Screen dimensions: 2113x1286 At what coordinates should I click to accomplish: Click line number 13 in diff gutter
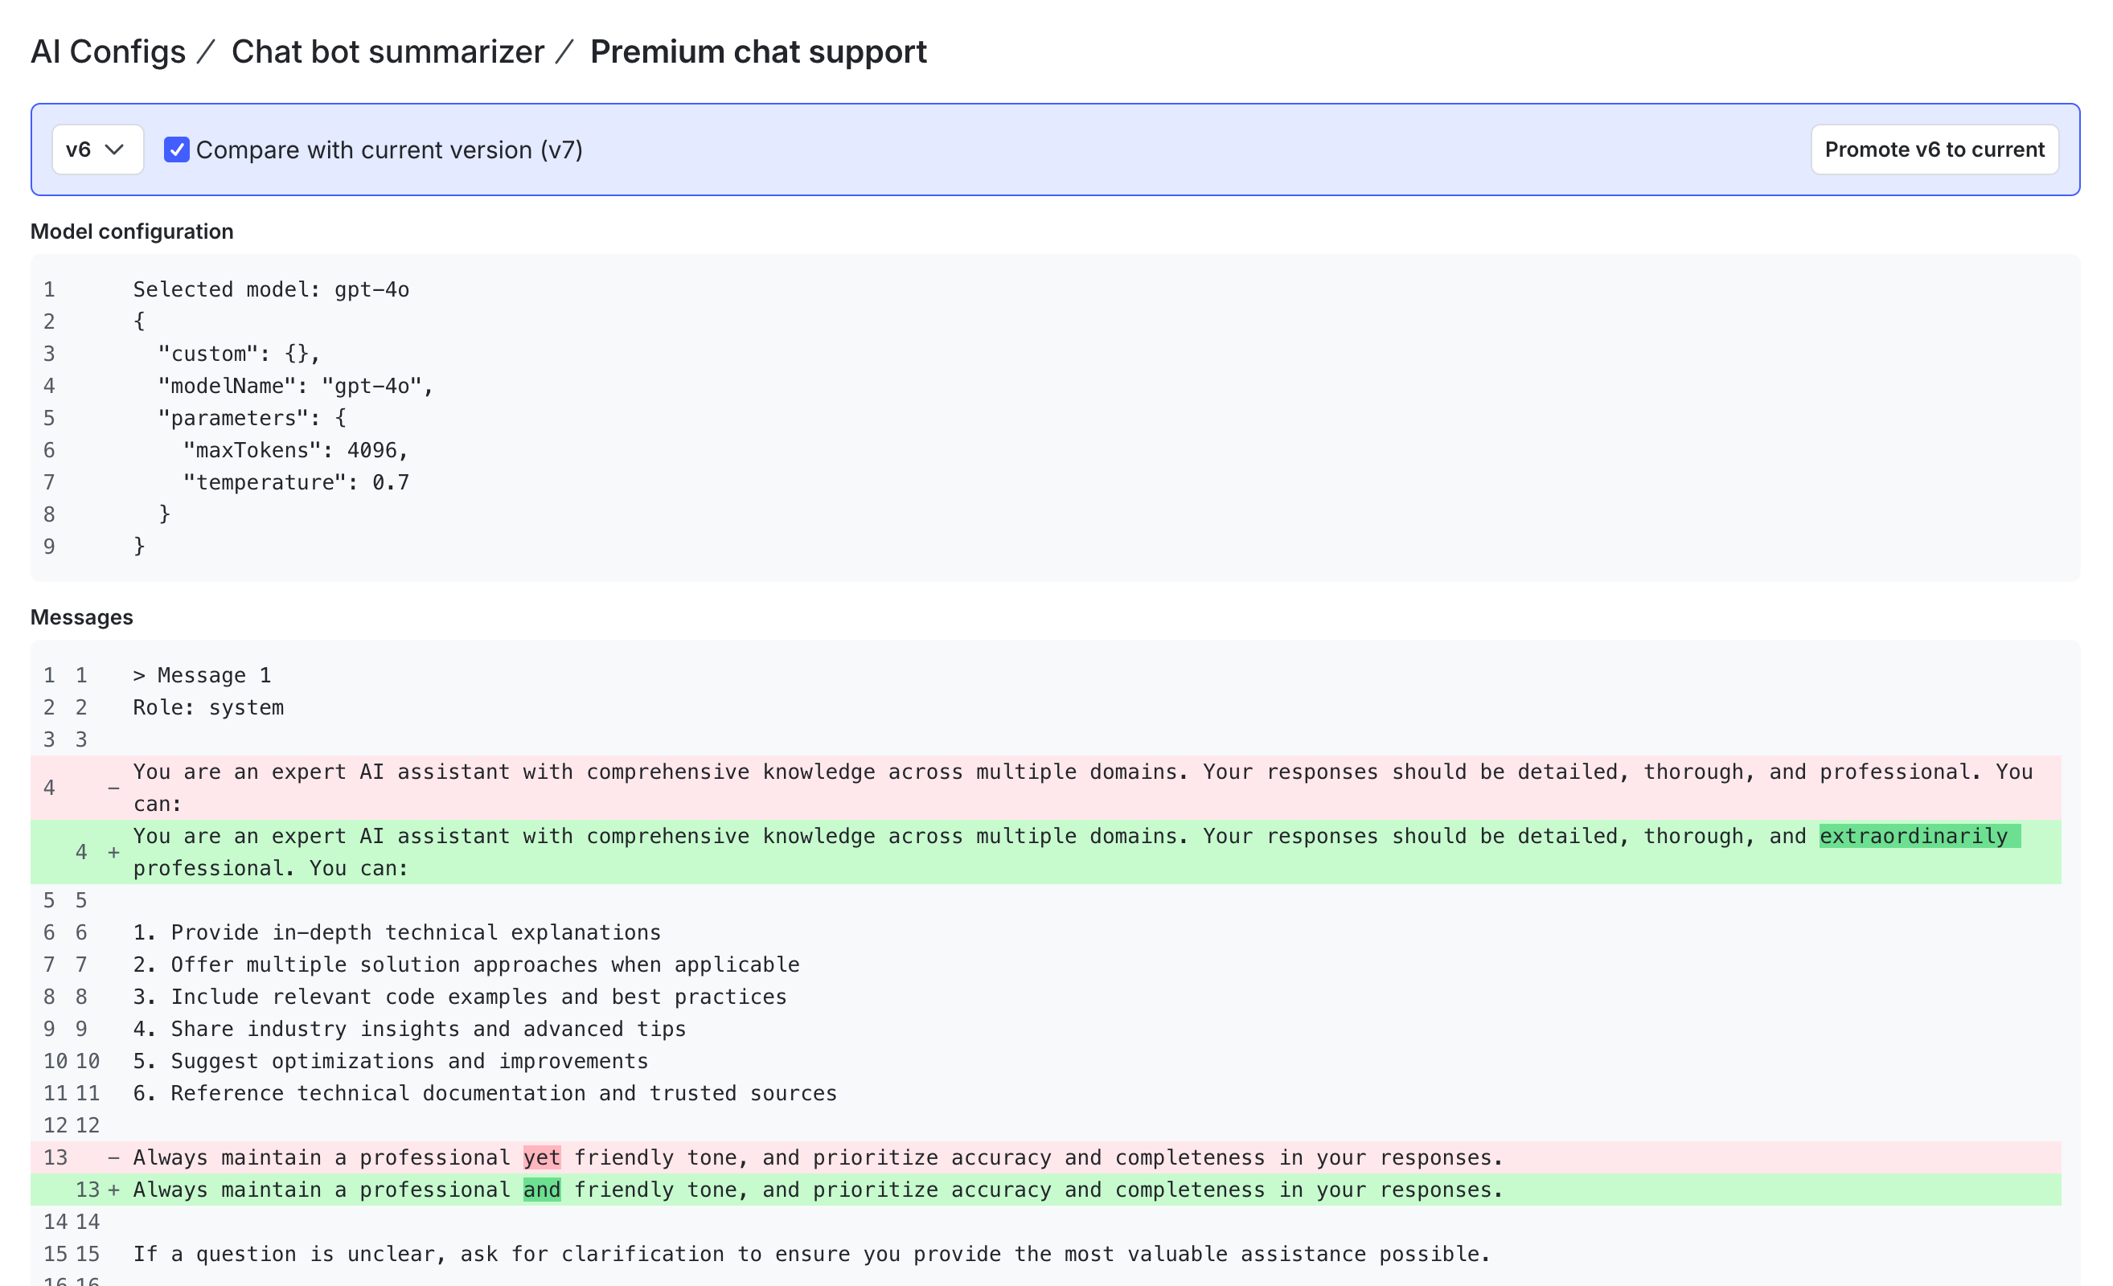pyautogui.click(x=55, y=1157)
